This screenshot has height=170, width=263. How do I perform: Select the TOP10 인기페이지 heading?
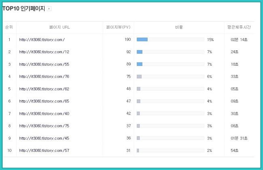click(24, 8)
